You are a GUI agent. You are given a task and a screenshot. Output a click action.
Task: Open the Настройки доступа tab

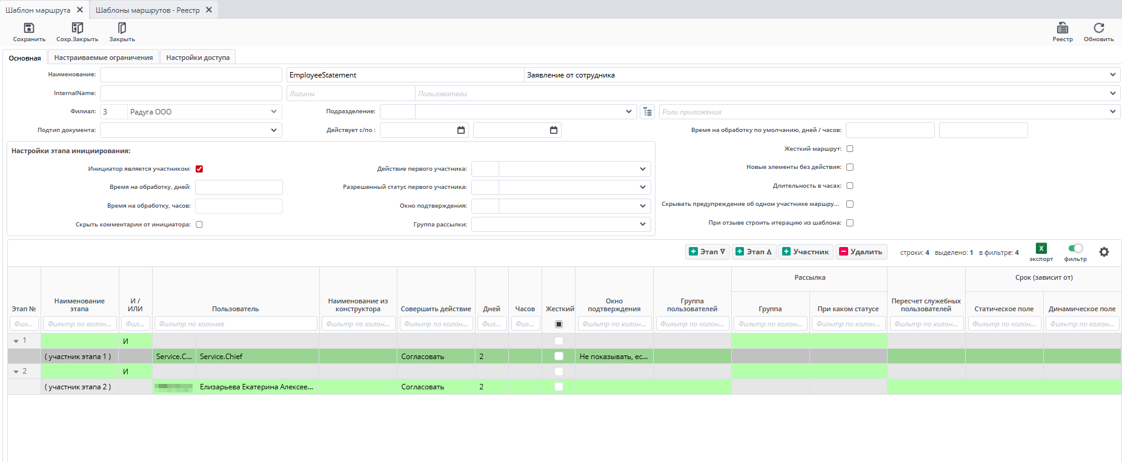click(198, 58)
